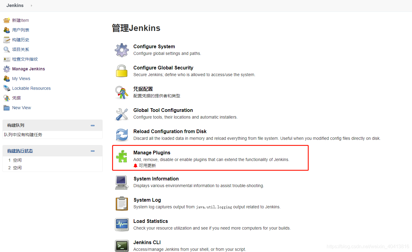
Task: Open System Information
Action: point(156,179)
